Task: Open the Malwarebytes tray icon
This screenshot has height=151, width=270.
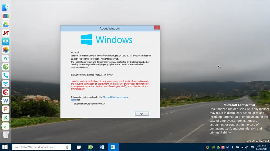Action: (x=228, y=147)
